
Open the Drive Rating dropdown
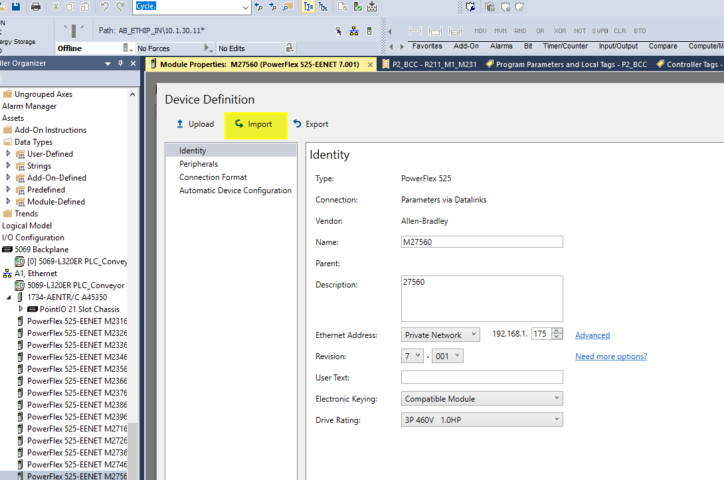[482, 420]
